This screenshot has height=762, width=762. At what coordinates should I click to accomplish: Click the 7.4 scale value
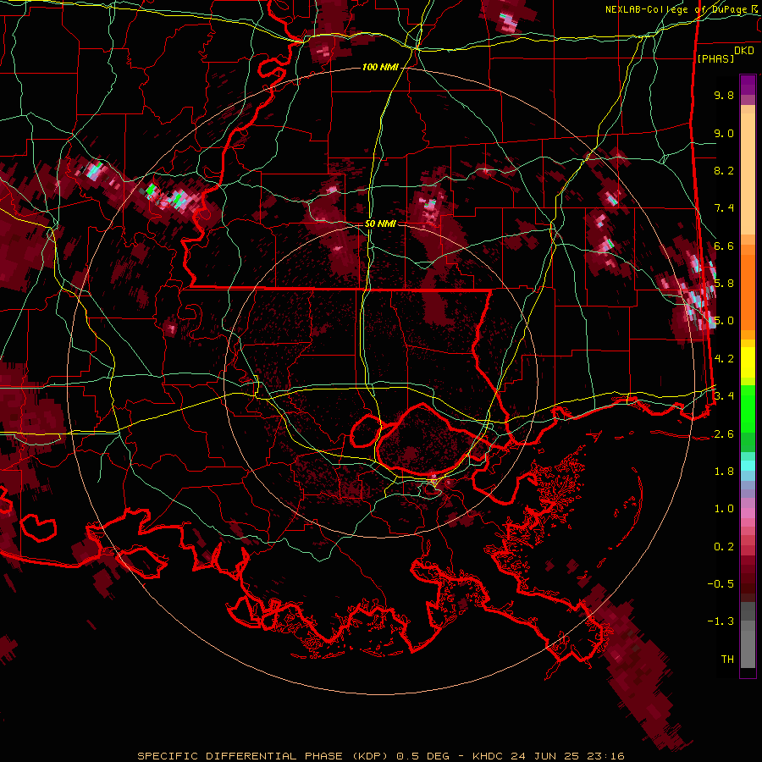(x=724, y=208)
